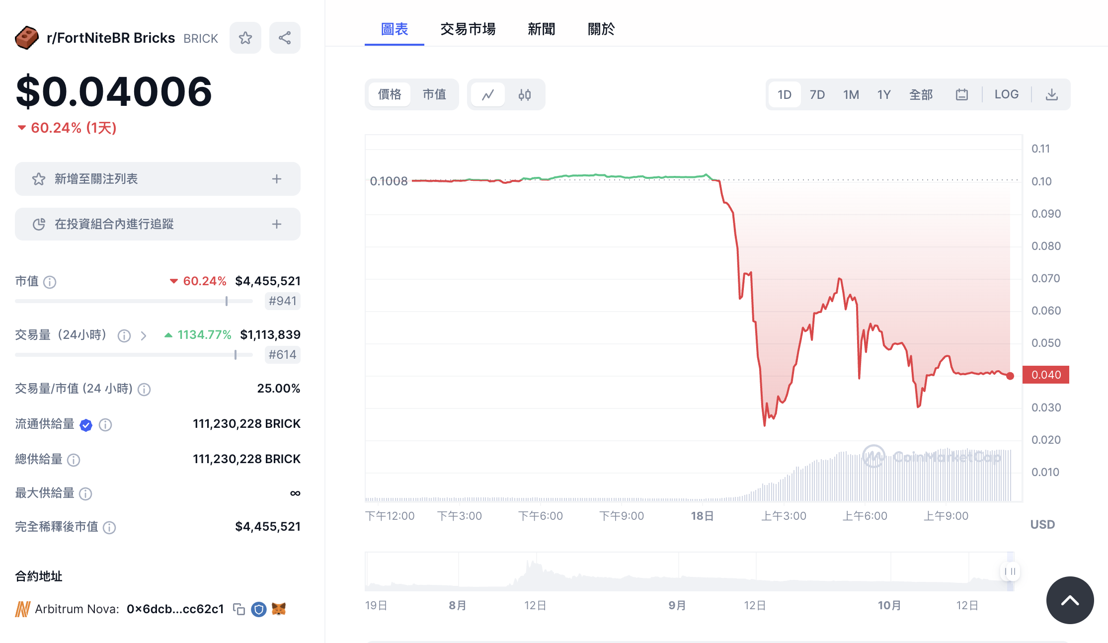Expand 新增至關注列表 with plus
1108x643 pixels.
277,179
